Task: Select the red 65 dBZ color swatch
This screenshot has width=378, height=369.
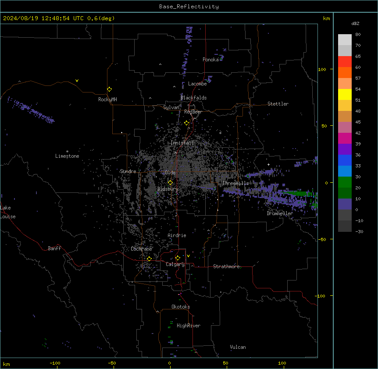Action: click(345, 61)
